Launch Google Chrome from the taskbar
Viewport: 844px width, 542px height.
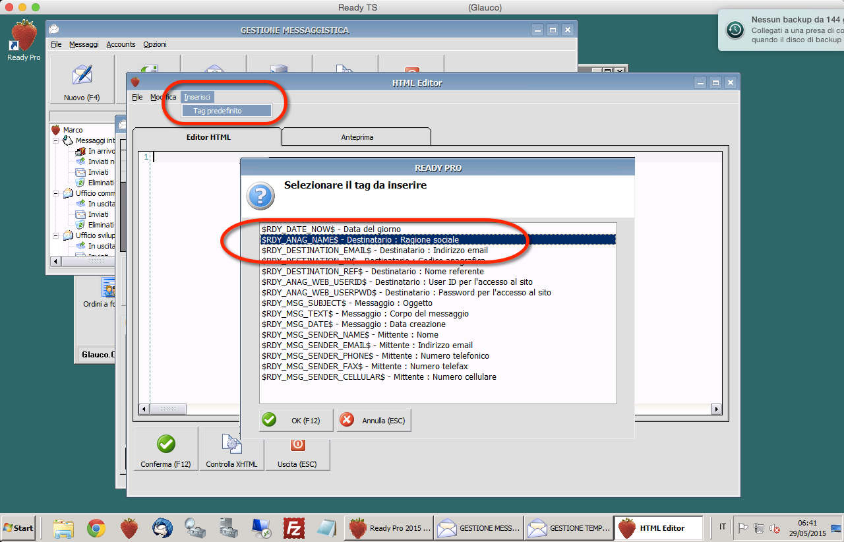coord(96,527)
